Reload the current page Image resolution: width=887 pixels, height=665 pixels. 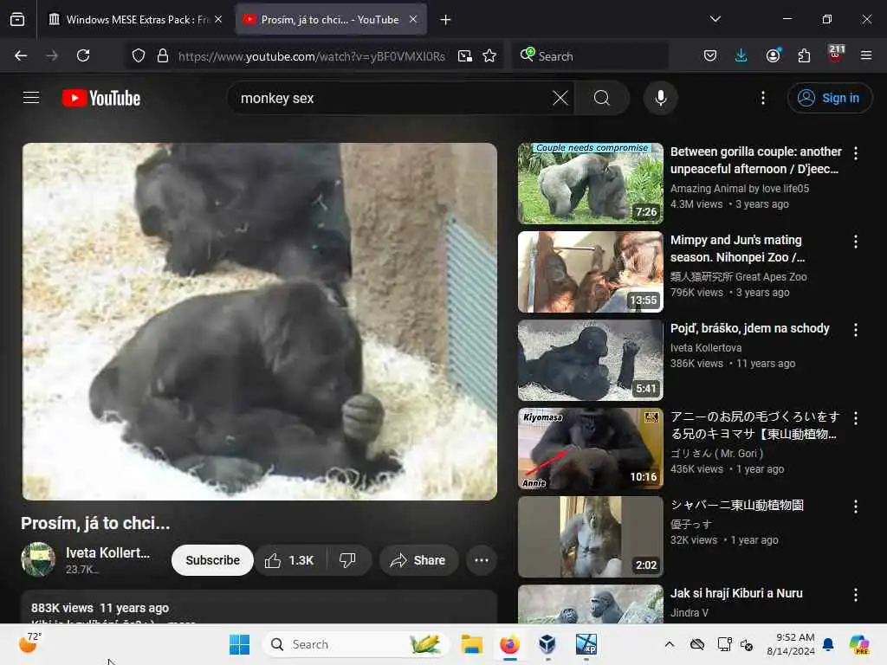[x=83, y=55]
